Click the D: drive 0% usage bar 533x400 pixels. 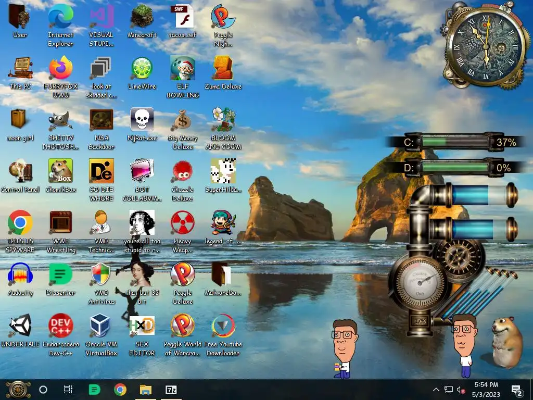click(x=455, y=168)
